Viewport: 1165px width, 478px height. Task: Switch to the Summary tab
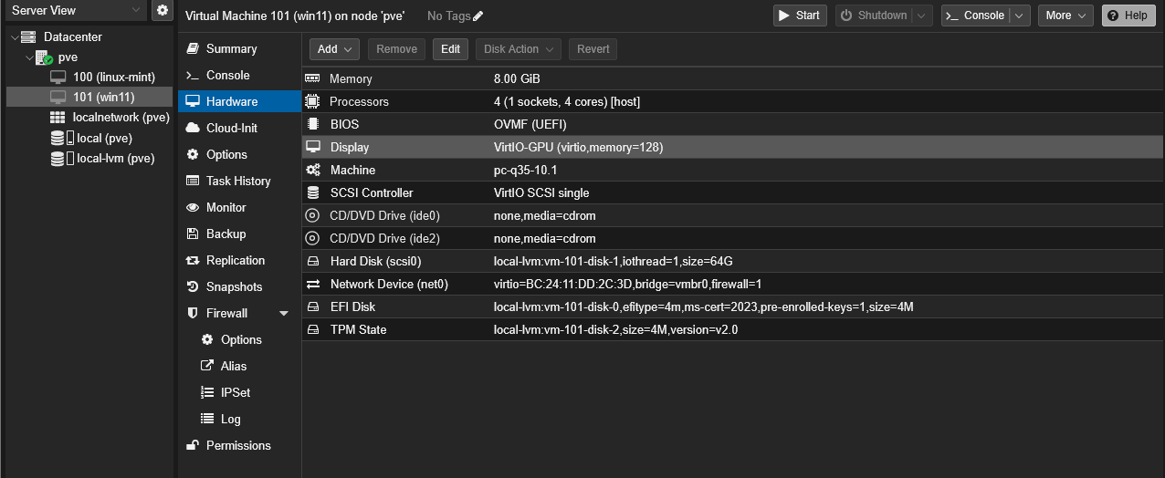231,48
